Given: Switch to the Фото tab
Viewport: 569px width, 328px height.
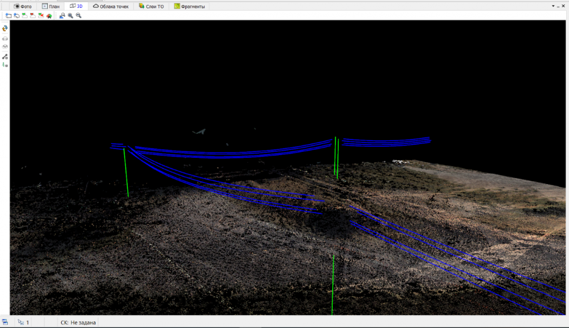Looking at the screenshot, I should pyautogui.click(x=22, y=6).
